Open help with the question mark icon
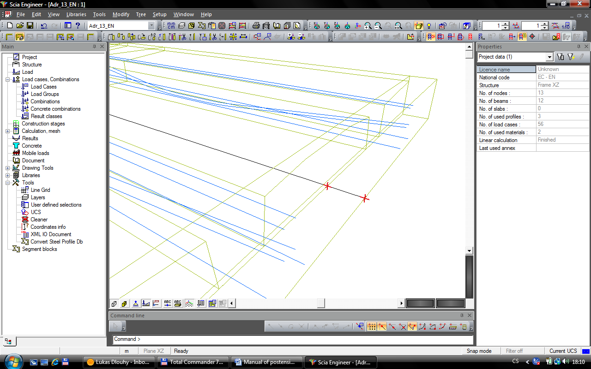This screenshot has width=591, height=369. tap(78, 26)
